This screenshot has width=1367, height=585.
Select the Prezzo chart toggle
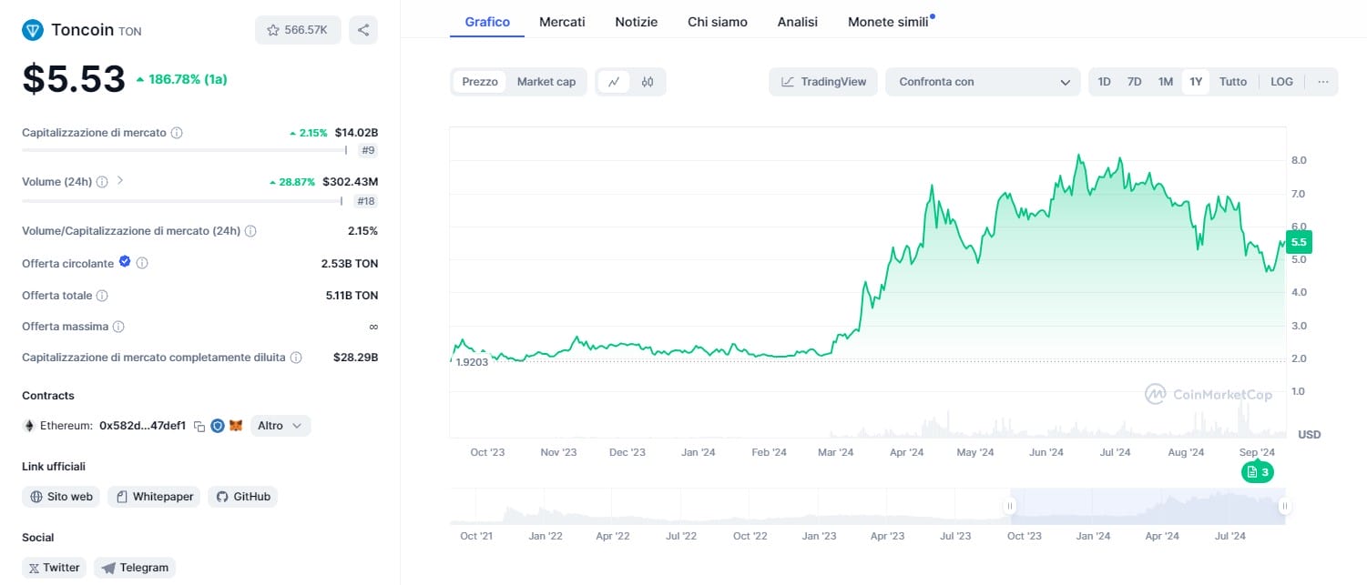[x=480, y=82]
